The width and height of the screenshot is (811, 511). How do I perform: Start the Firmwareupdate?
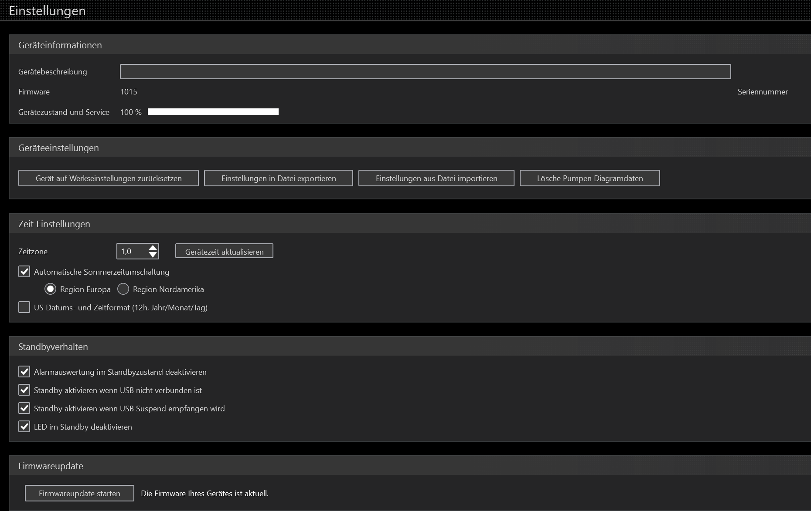(x=79, y=493)
